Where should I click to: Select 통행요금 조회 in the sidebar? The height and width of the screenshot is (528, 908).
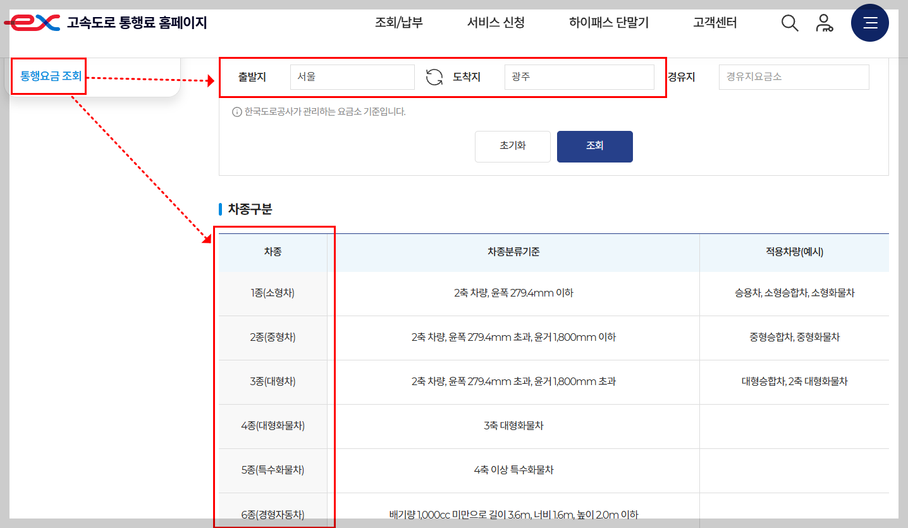[51, 76]
